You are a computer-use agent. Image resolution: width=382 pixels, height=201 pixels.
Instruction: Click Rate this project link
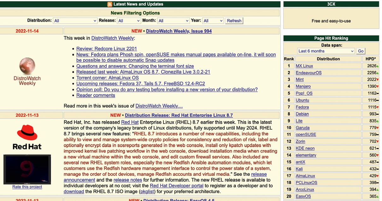(x=27, y=187)
